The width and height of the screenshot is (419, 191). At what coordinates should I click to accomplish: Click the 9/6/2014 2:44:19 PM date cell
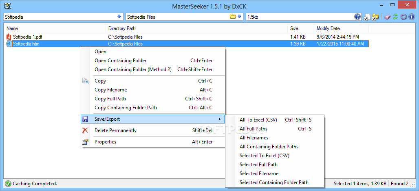pos(338,37)
